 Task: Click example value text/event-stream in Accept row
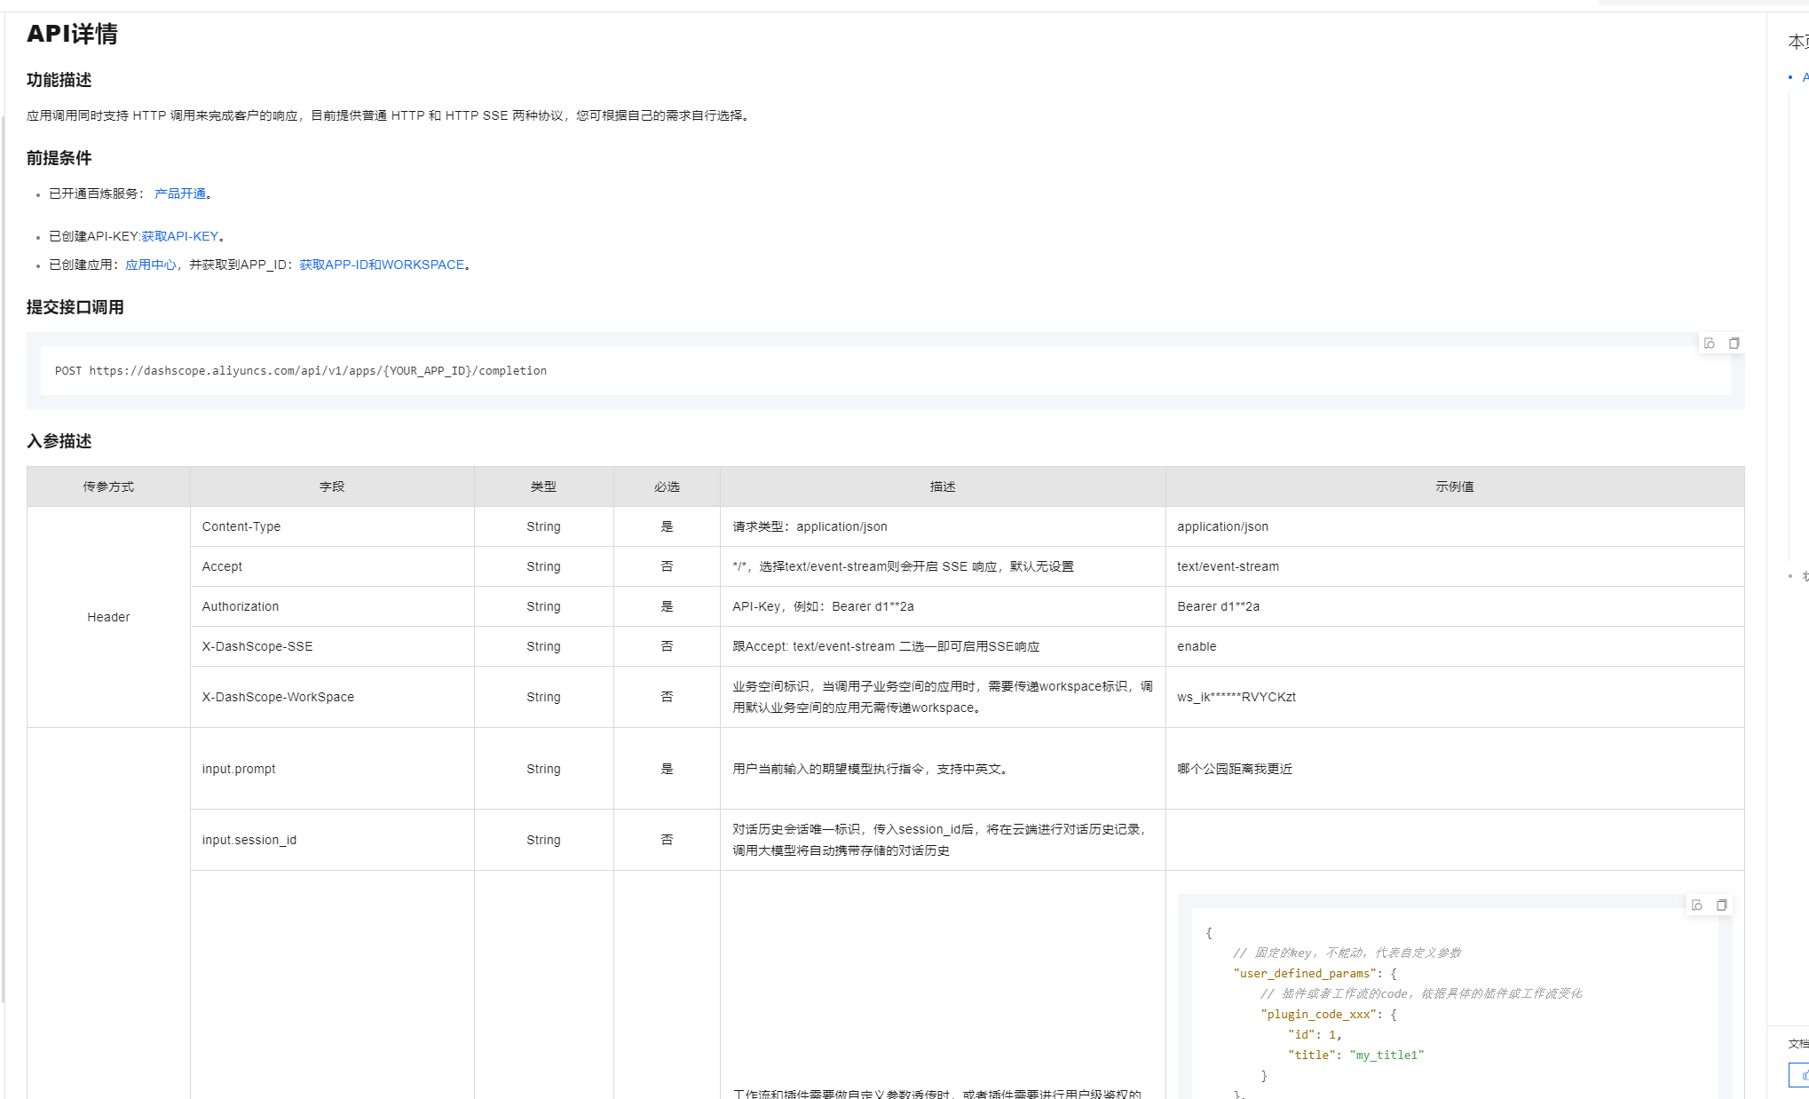[1228, 566]
